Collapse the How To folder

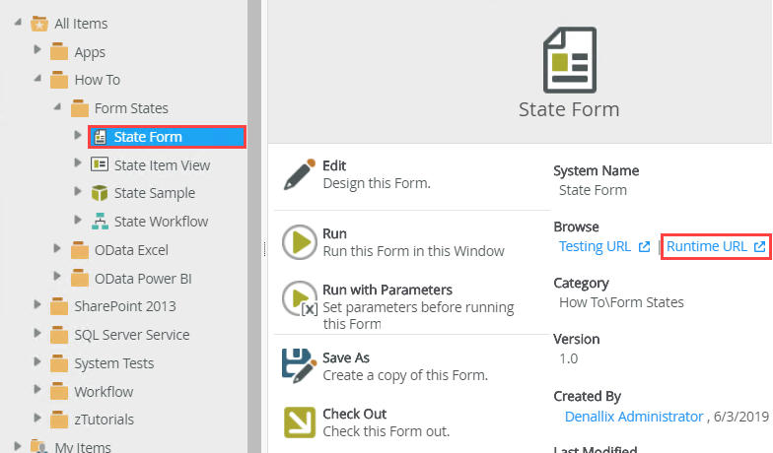pyautogui.click(x=37, y=79)
